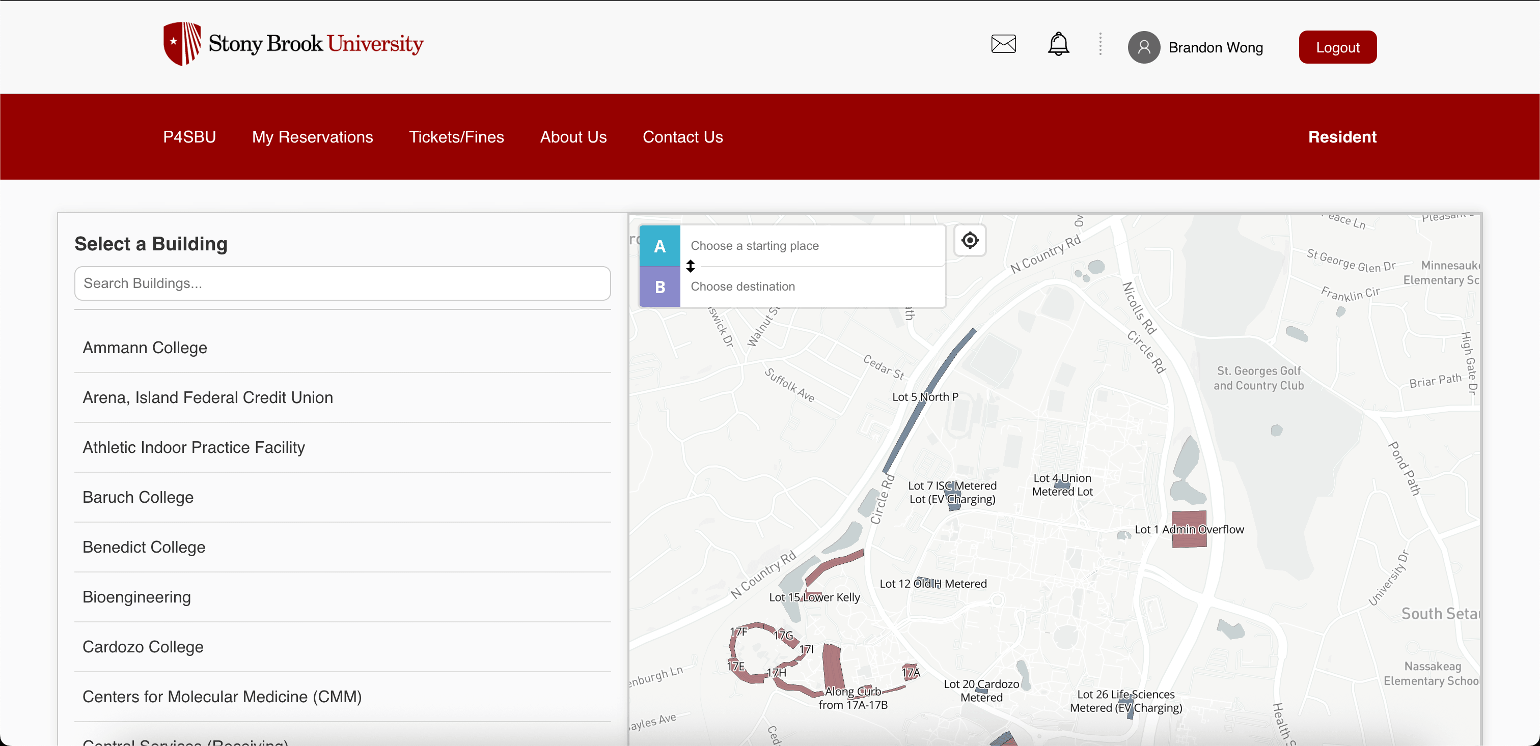Switch to the Tickets/Fines section

point(456,137)
